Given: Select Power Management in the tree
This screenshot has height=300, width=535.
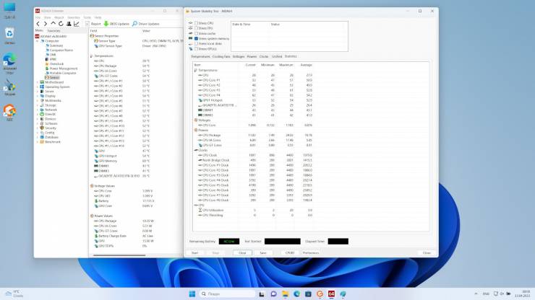Looking at the screenshot, I should click(x=64, y=69).
